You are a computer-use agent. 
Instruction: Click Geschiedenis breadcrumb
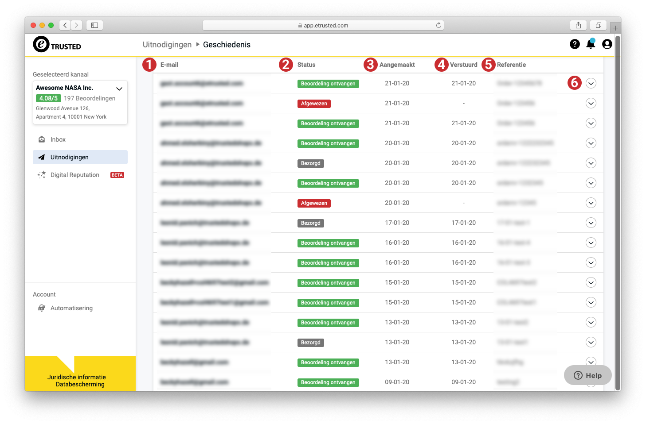[227, 45]
